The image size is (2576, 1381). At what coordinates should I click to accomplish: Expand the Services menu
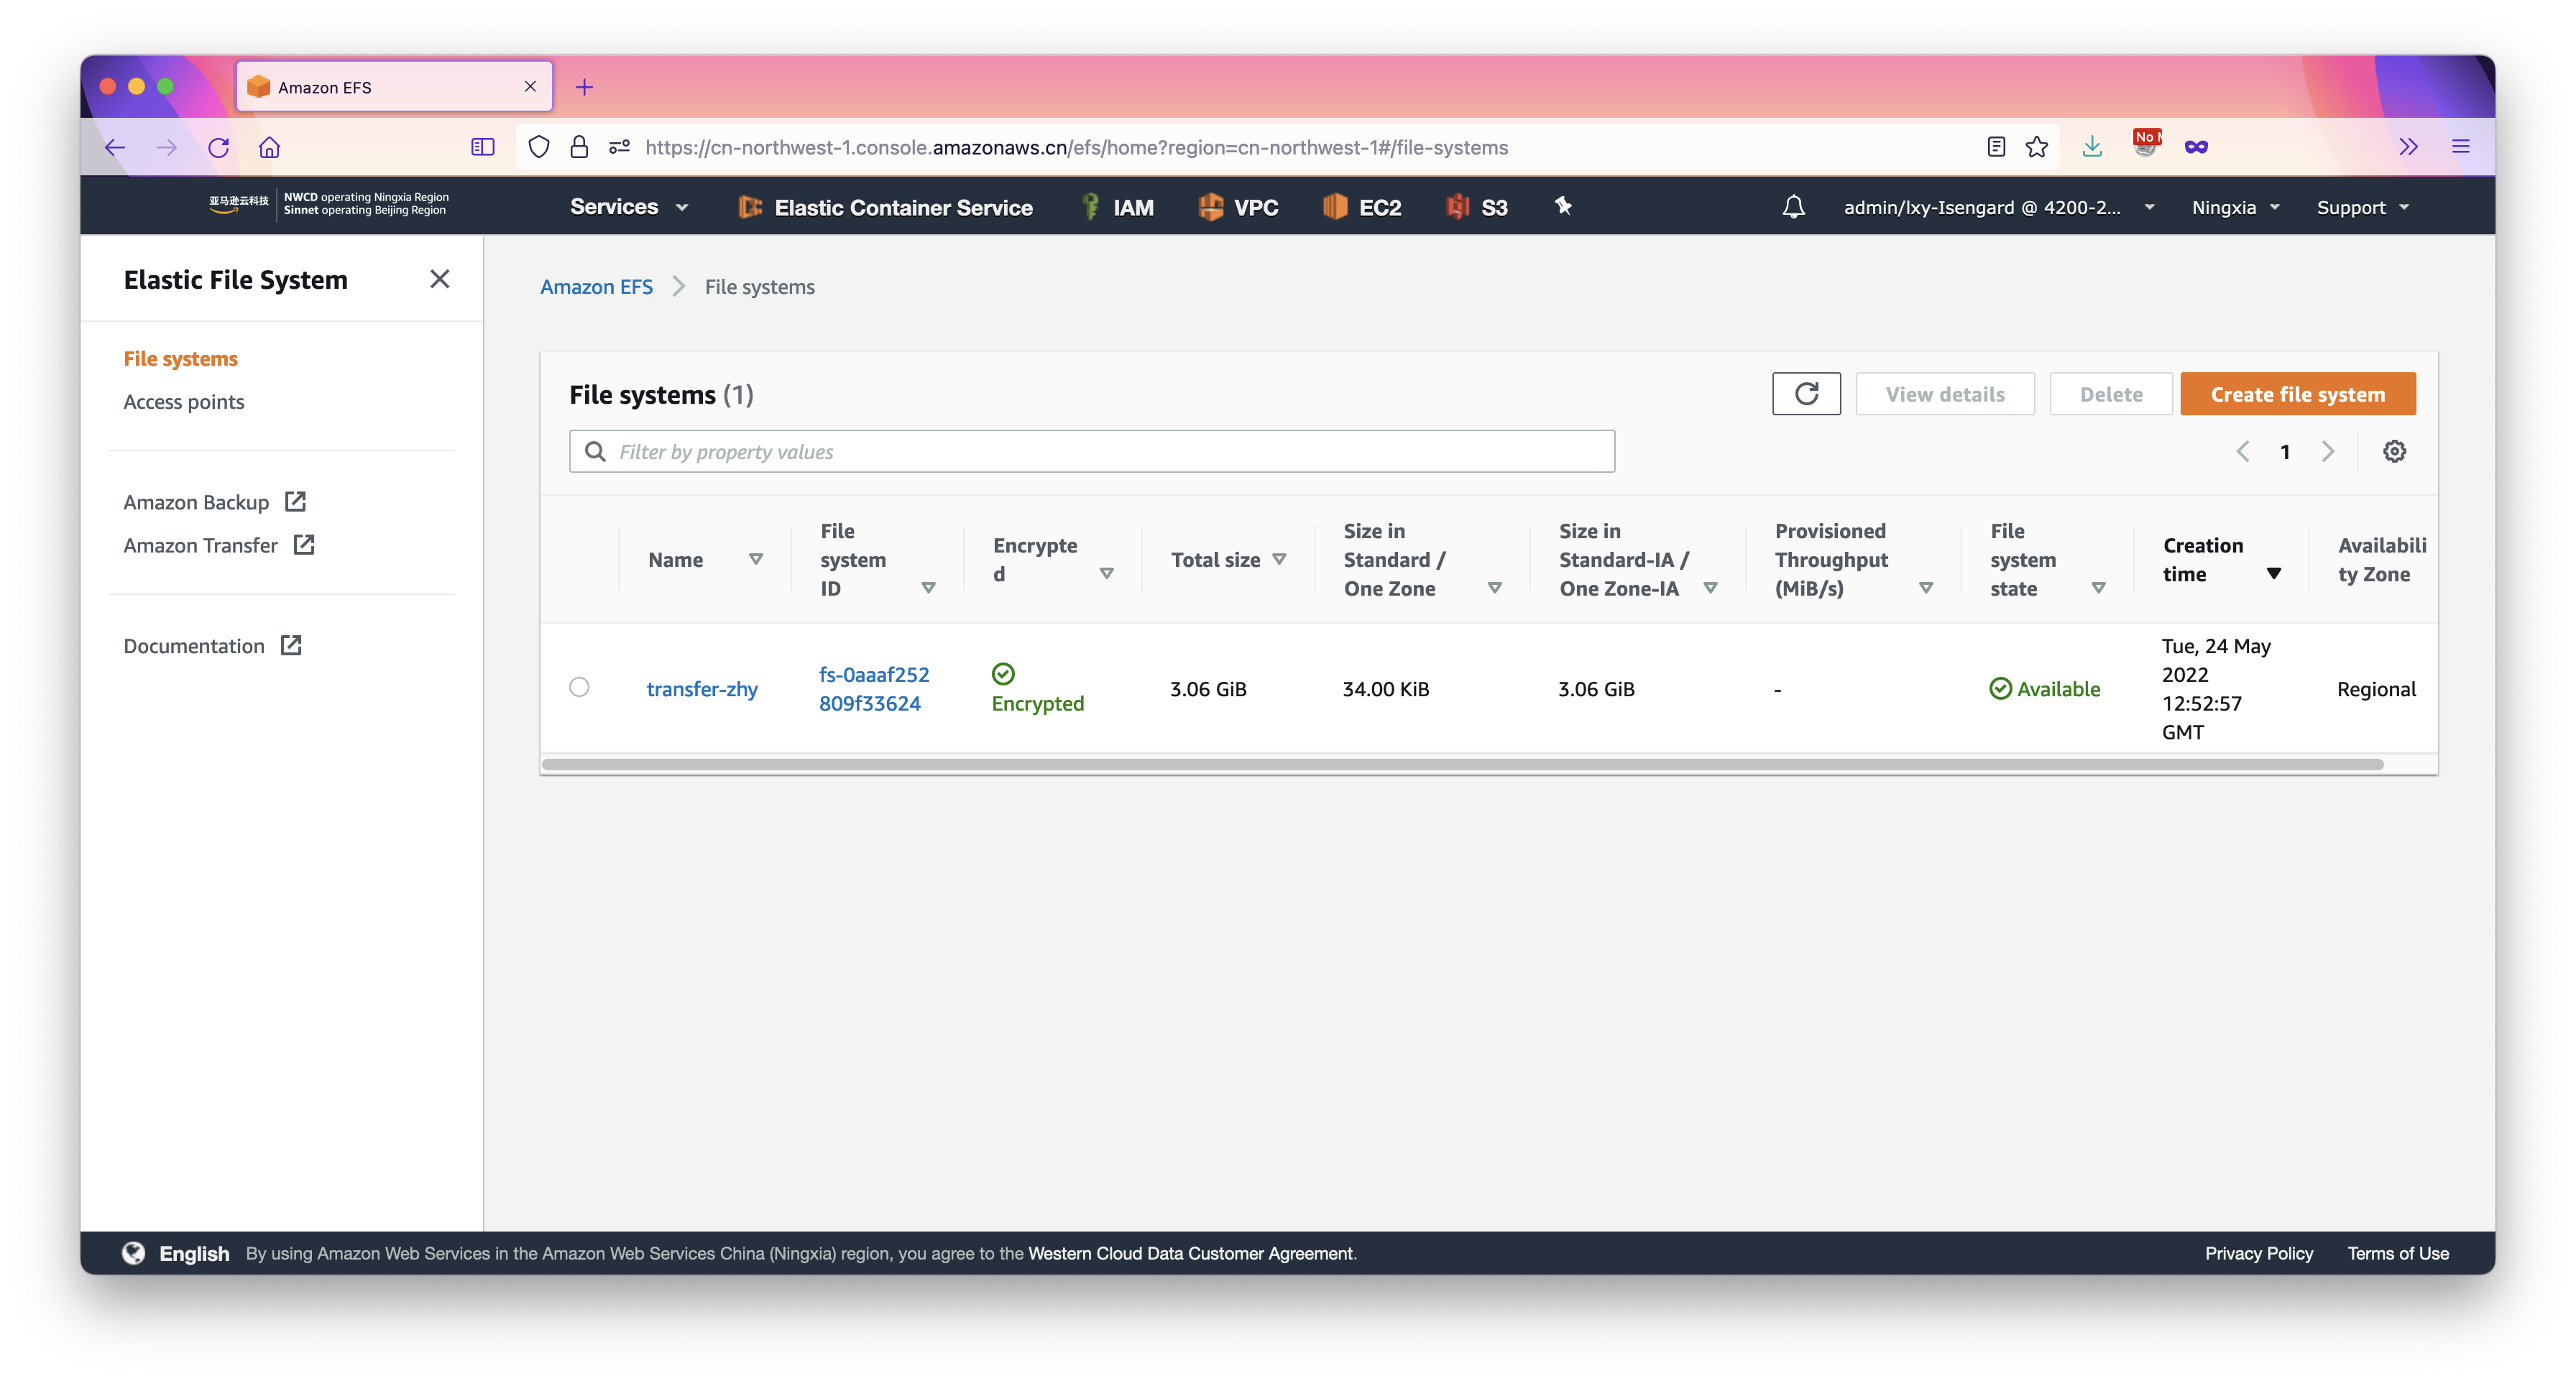[629, 207]
